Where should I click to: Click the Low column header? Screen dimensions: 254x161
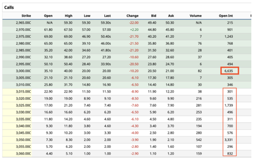[87, 16]
